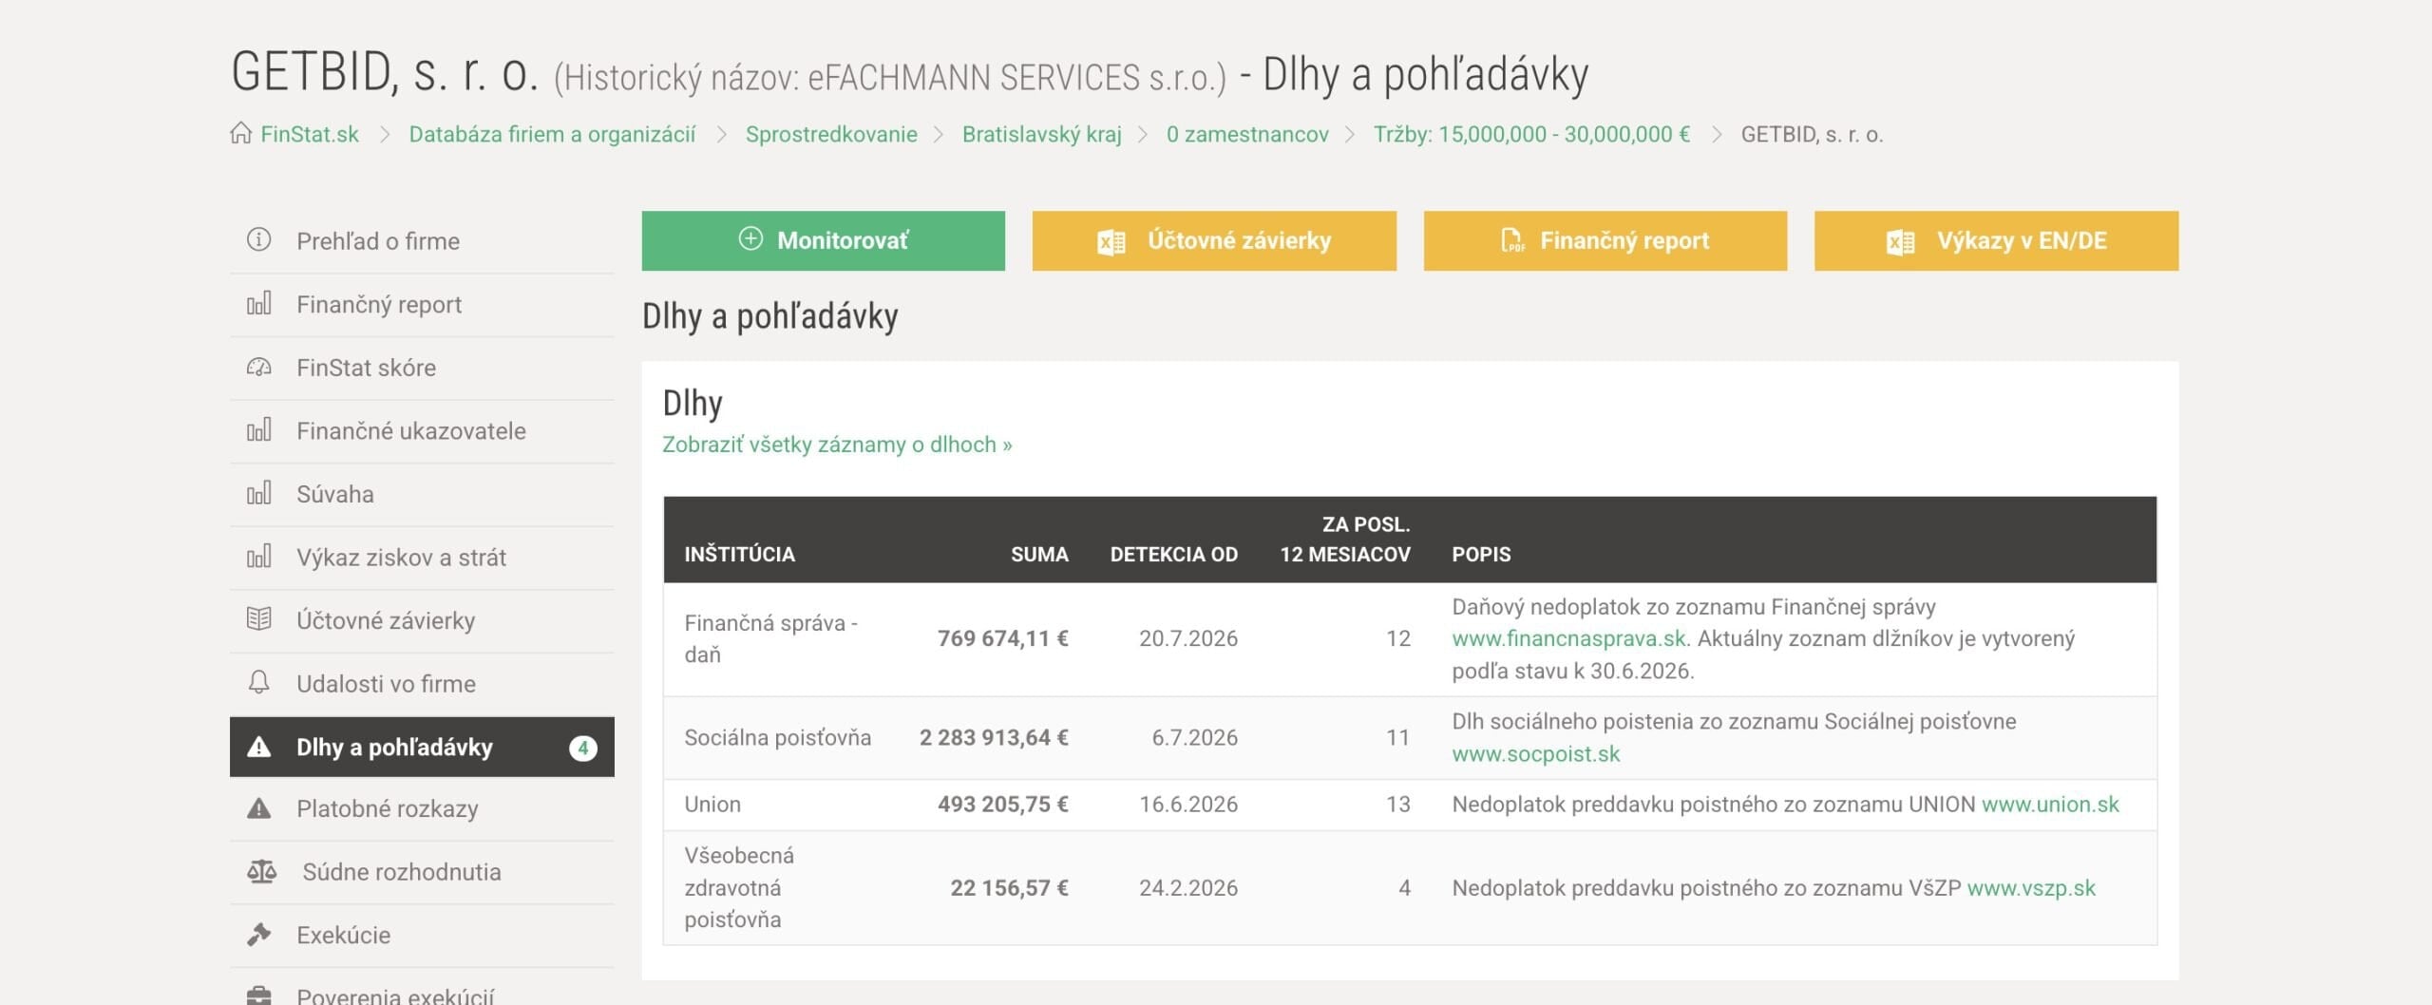Click the bell icon for Udalosti vo firme

point(258,682)
